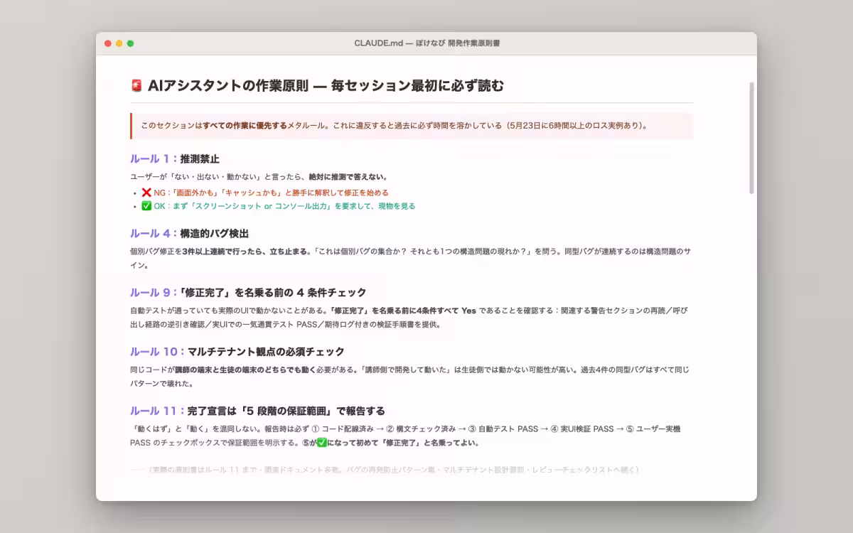This screenshot has width=853, height=533.
Task: Click the OK bullet about スクリーンショット
Action: [x=279, y=206]
